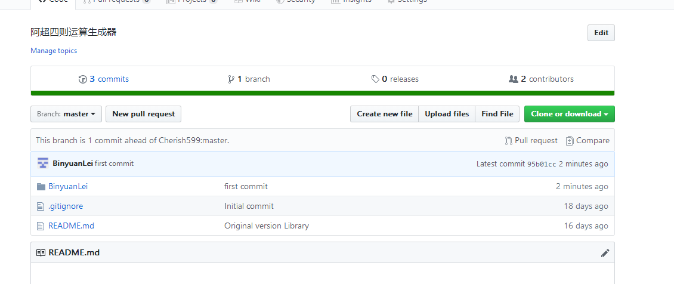
Task: Click the Compare link
Action: coord(588,140)
